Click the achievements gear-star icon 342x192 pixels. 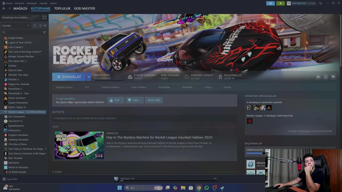[x=220, y=77]
